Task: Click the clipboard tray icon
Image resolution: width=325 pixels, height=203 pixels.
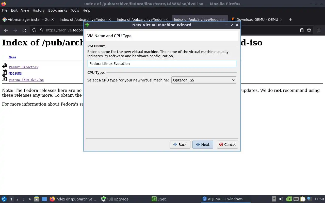Action: (303, 199)
